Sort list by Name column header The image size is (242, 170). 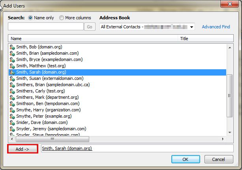[x=93, y=39]
